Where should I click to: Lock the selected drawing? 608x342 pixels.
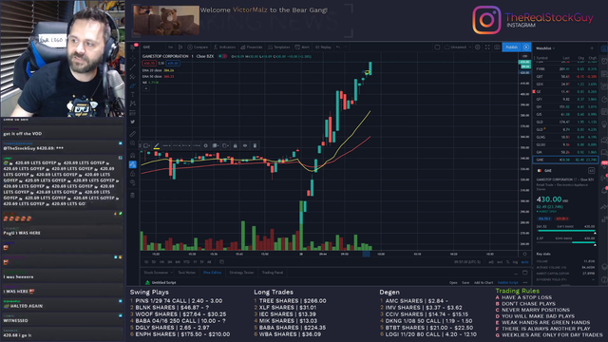235,145
